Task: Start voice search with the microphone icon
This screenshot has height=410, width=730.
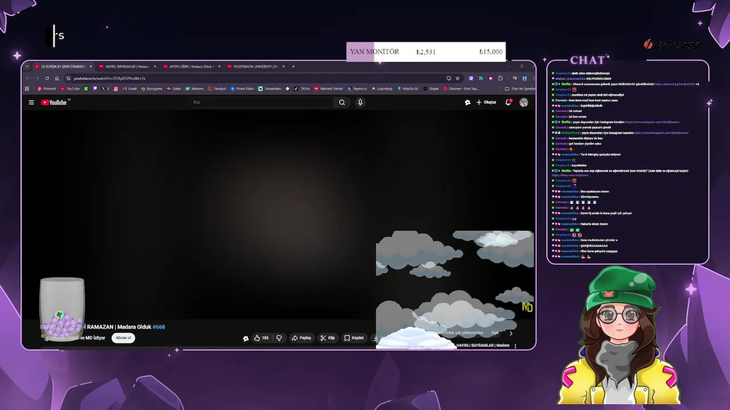Action: [x=360, y=102]
